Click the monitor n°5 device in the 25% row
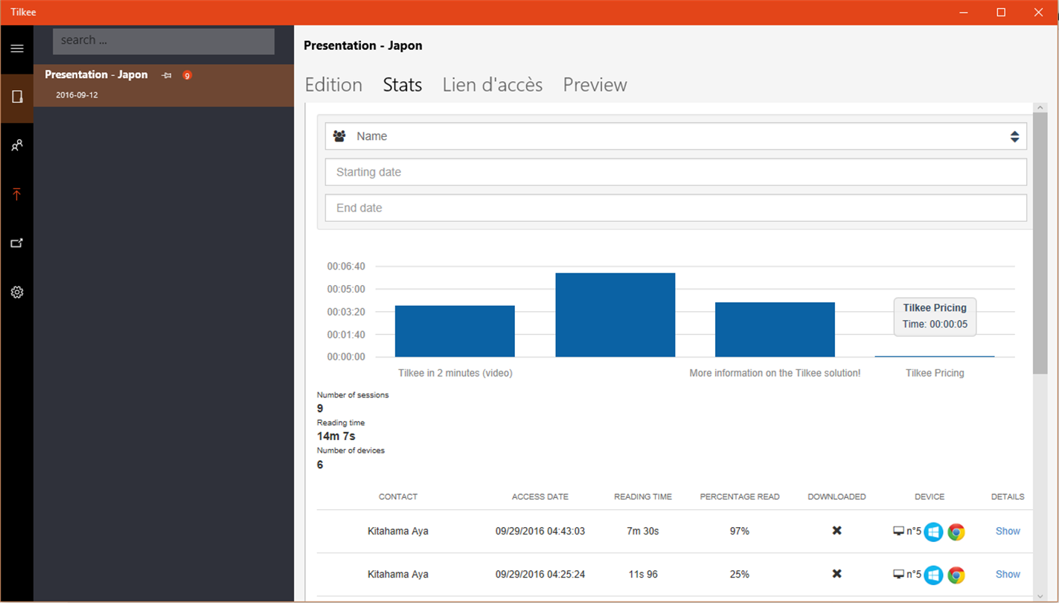1059x603 pixels. click(907, 575)
